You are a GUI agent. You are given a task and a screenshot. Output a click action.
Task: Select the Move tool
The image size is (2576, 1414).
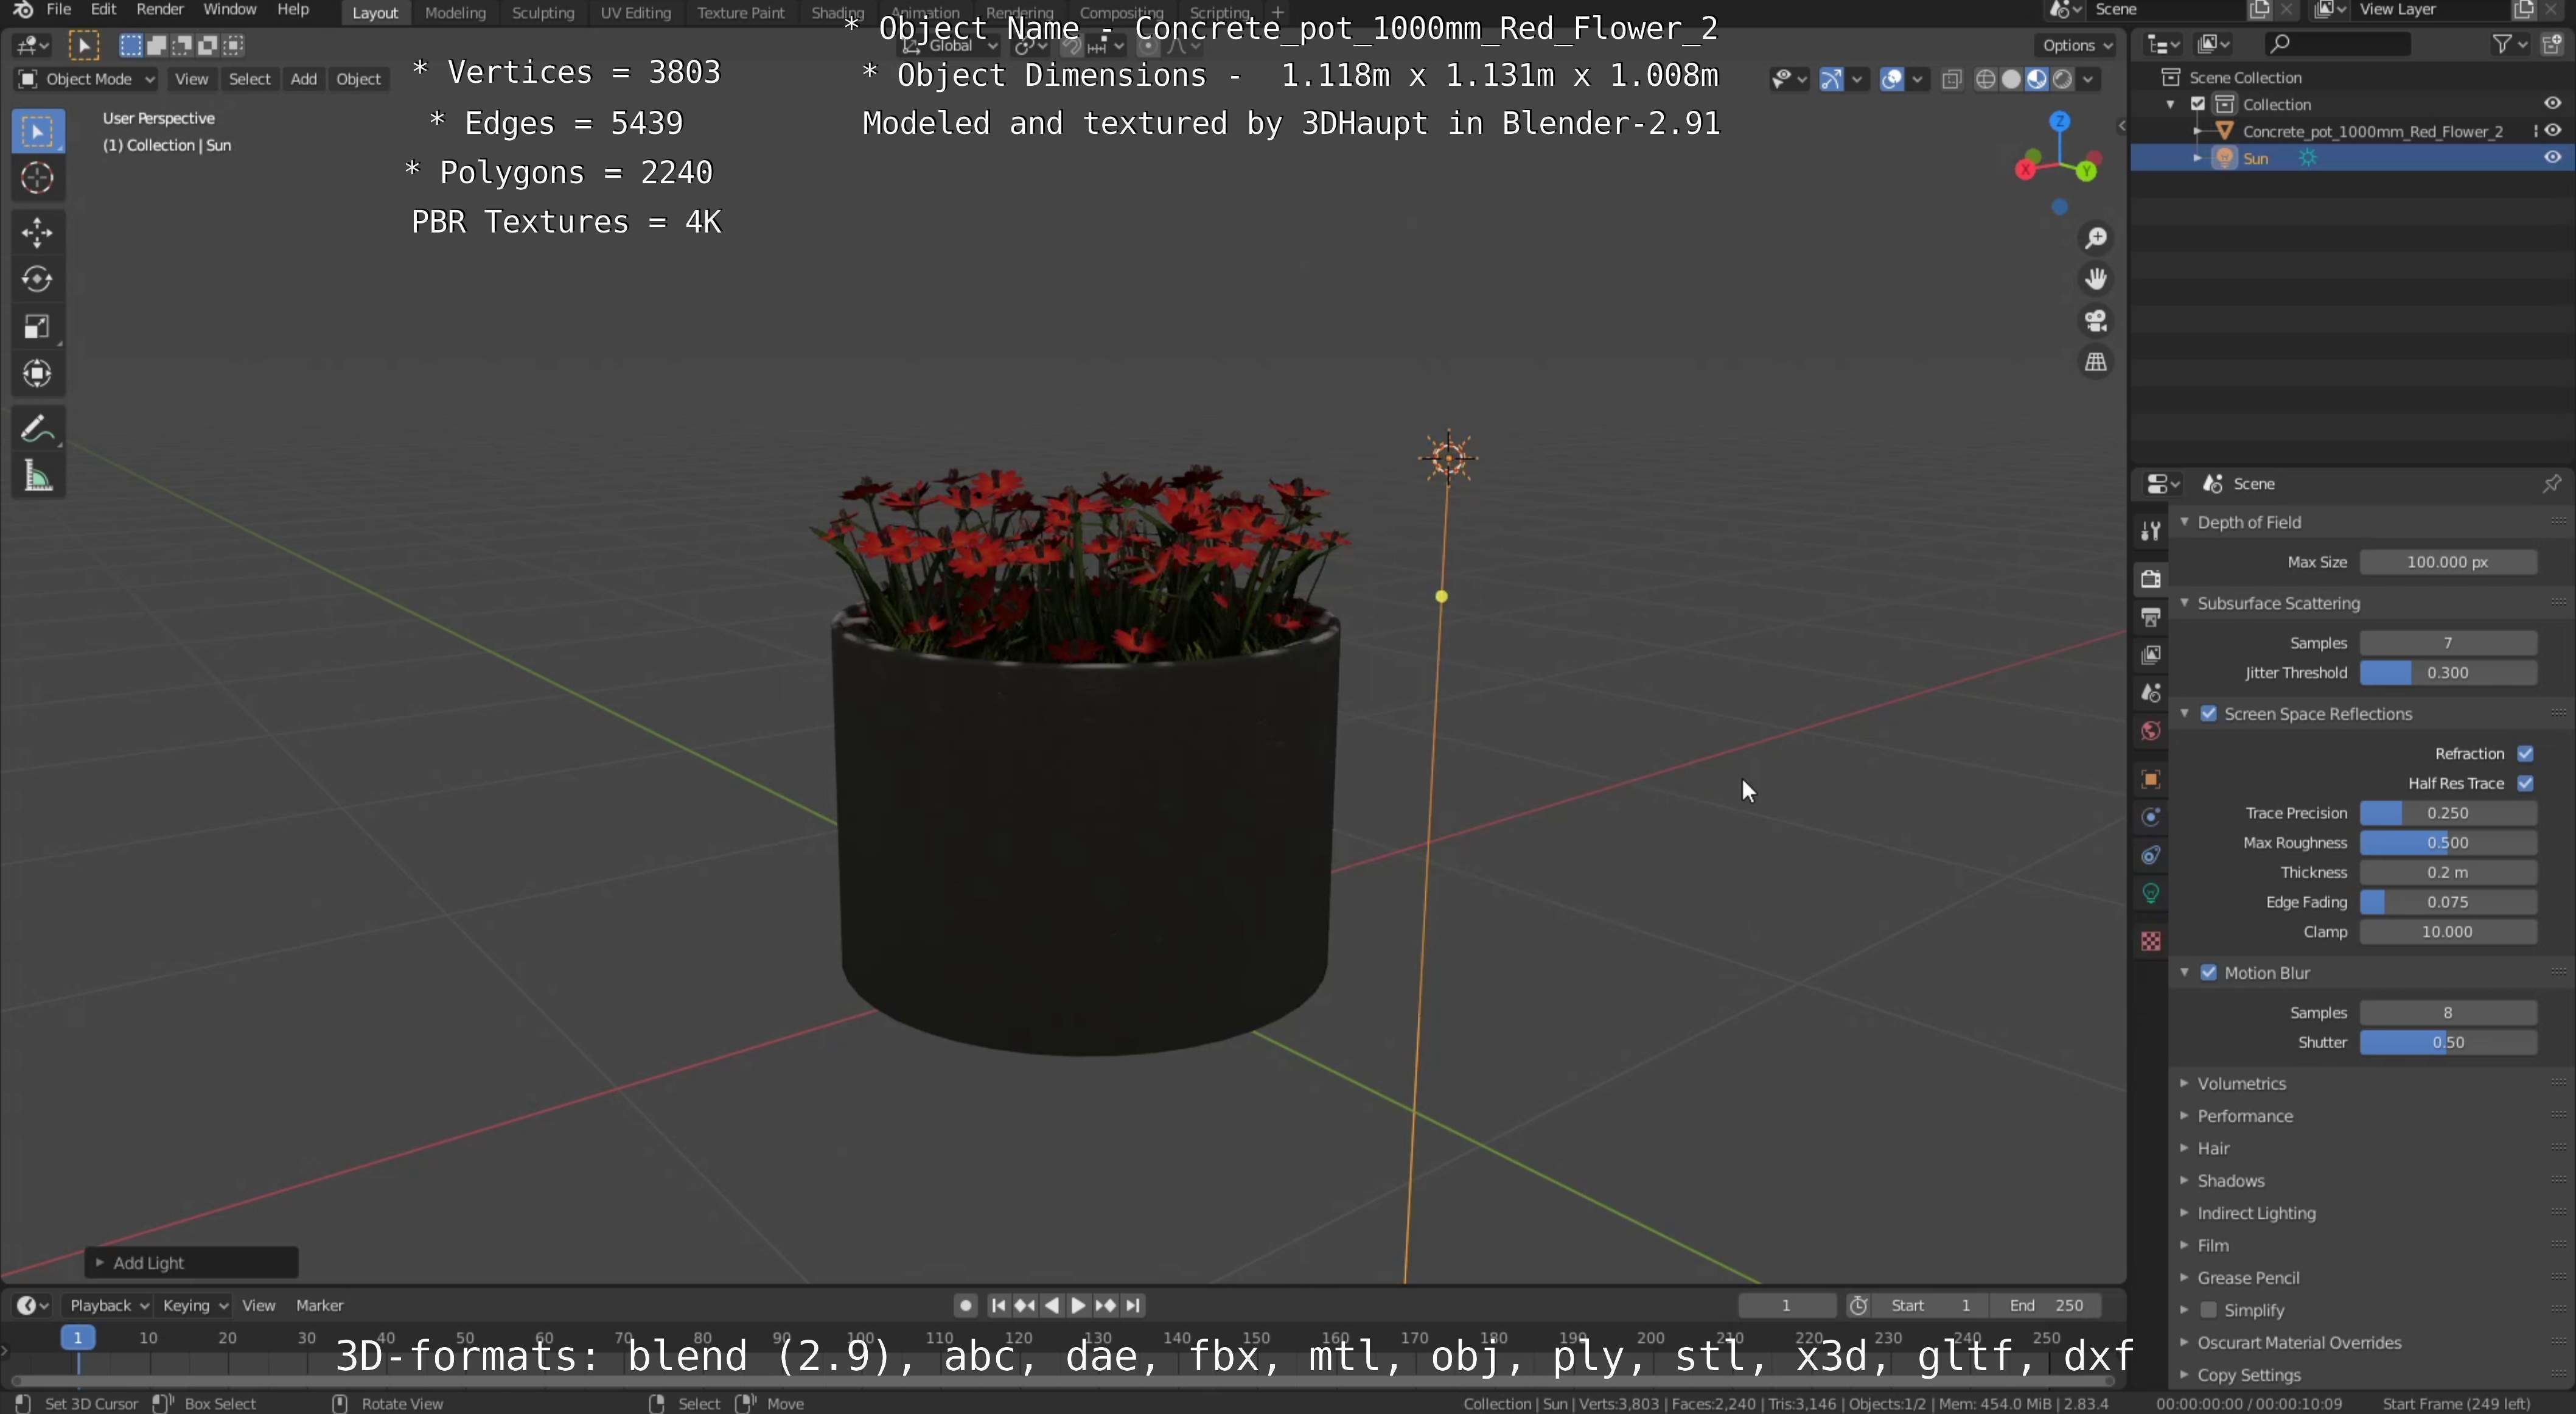[x=38, y=233]
